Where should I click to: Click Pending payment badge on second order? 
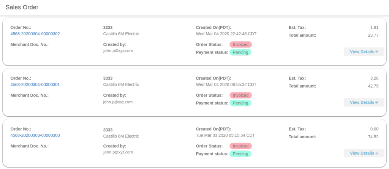tap(240, 103)
